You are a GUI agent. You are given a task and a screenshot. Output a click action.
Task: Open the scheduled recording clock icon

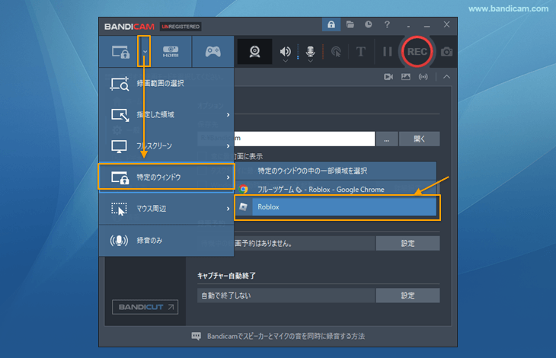[x=369, y=24]
